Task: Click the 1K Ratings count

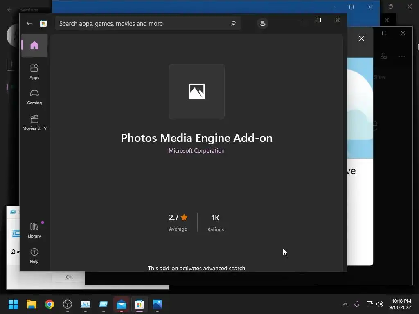Action: click(x=216, y=223)
